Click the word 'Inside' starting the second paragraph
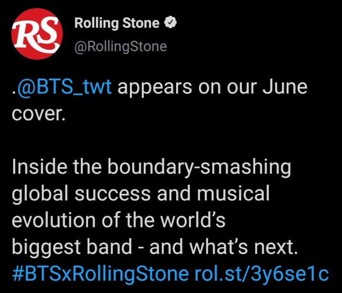Image resolution: width=342 pixels, height=293 pixels. pyautogui.click(x=40, y=167)
